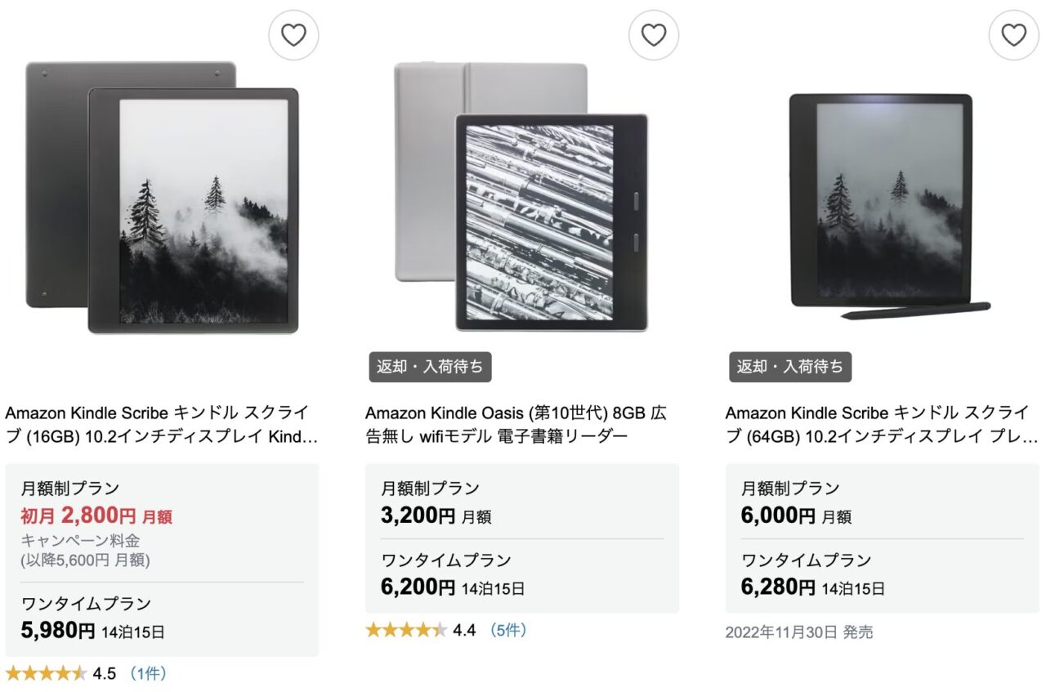Click 返却・入荷待ち badge on Kindle Oasis

(x=430, y=367)
